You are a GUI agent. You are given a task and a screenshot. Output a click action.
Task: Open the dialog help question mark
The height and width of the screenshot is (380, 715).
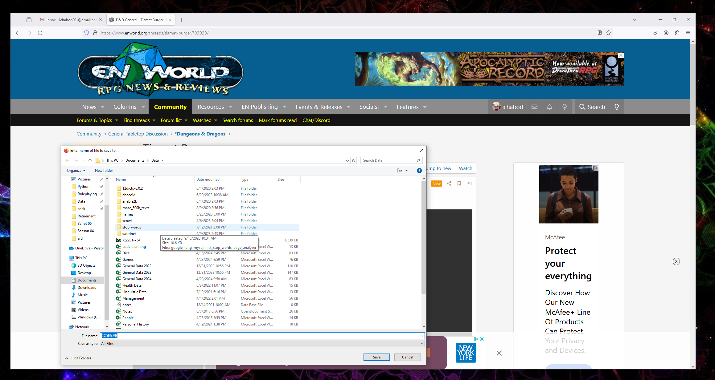[x=419, y=171]
